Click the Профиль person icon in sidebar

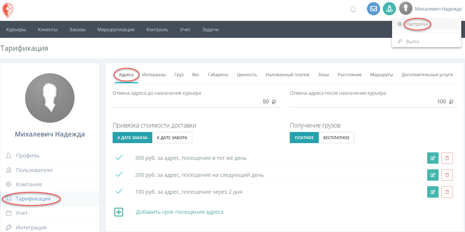(9, 156)
